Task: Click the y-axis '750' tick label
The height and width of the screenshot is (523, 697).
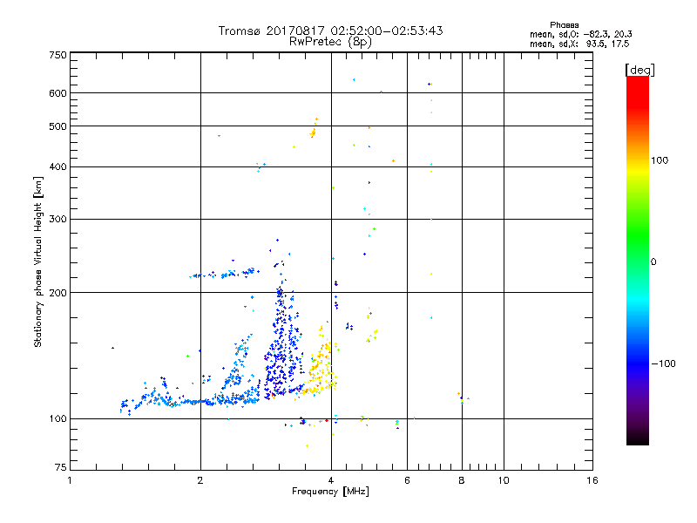Action: coord(58,55)
